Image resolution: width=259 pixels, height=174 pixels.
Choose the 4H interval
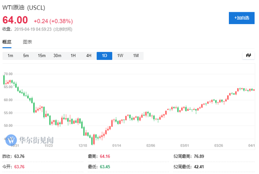89,56
